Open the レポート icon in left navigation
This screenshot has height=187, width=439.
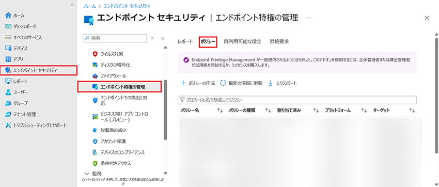8,81
